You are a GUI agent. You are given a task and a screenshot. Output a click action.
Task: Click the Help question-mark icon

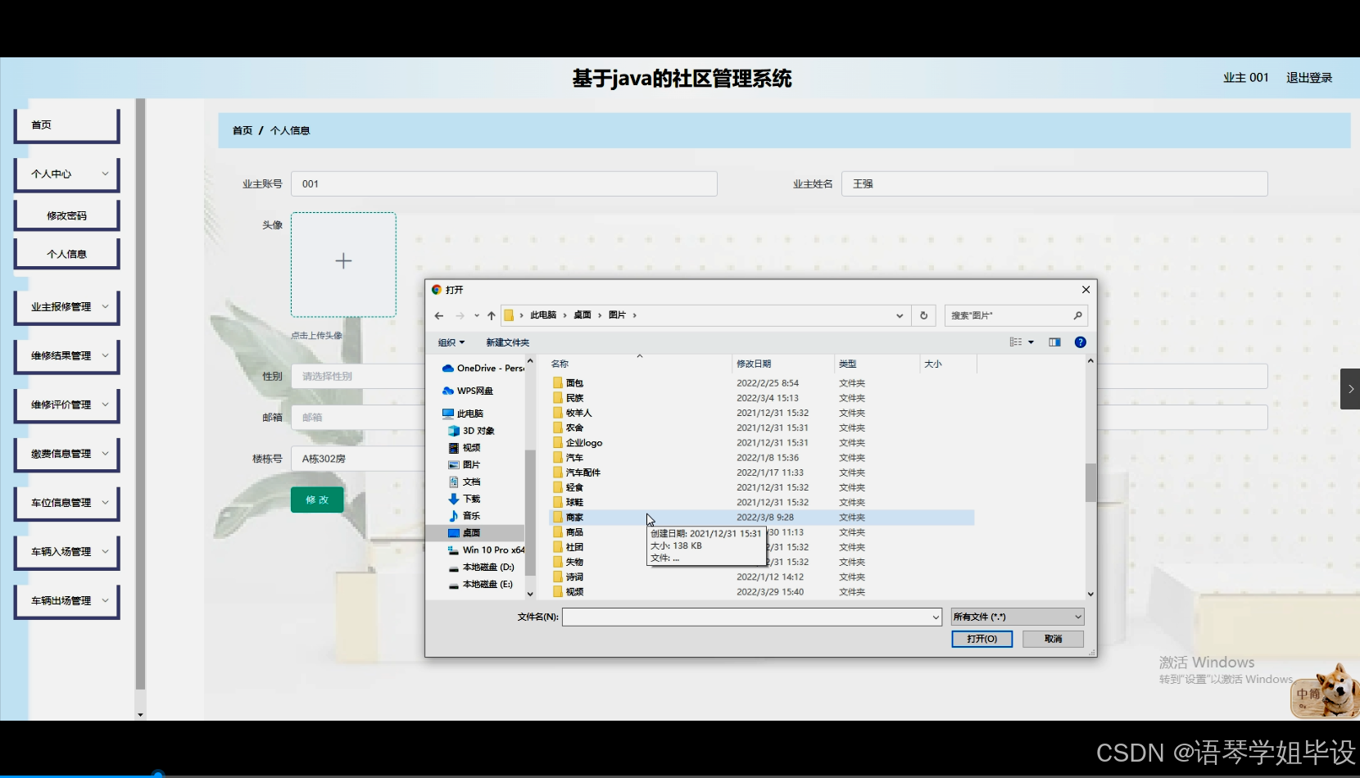pyautogui.click(x=1080, y=342)
